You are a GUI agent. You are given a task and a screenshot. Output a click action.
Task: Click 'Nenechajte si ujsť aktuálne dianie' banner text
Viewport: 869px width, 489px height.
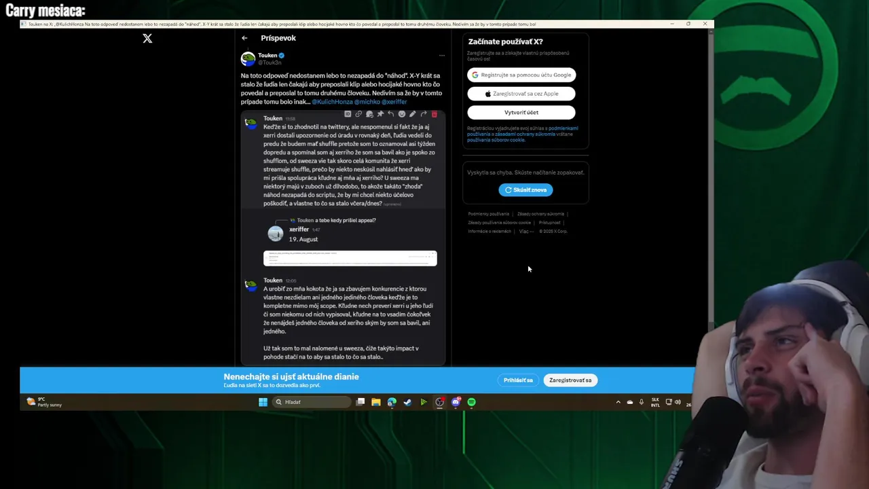pos(291,376)
